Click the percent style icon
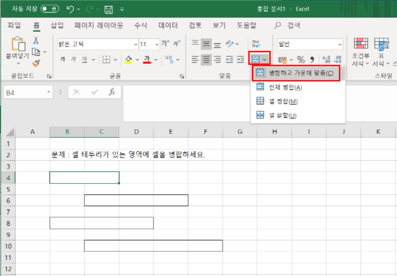397x276 pixels. point(301,60)
